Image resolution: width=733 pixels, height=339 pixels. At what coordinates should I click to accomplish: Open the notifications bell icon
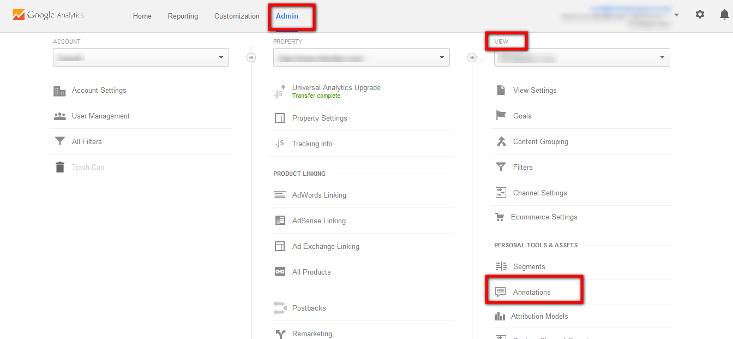[x=724, y=15]
